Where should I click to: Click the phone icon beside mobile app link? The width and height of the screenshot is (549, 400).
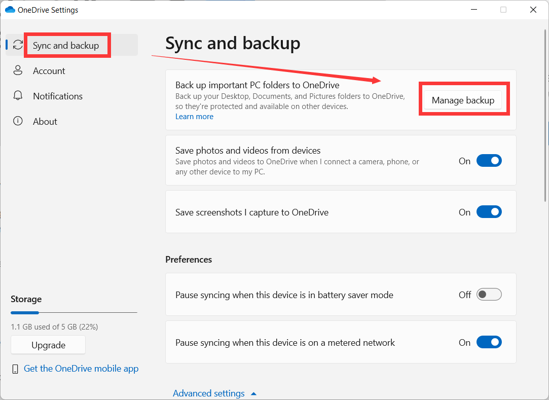15,369
